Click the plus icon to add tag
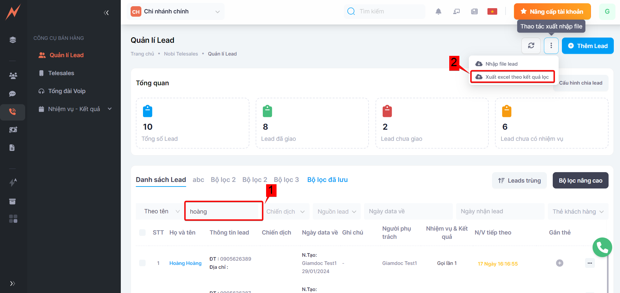This screenshot has width=620, height=293. coord(559,263)
